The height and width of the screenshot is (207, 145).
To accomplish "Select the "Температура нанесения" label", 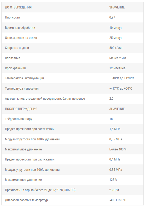I will (22, 89).
